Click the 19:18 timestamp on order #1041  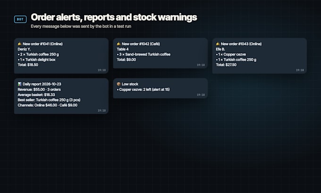point(102,70)
